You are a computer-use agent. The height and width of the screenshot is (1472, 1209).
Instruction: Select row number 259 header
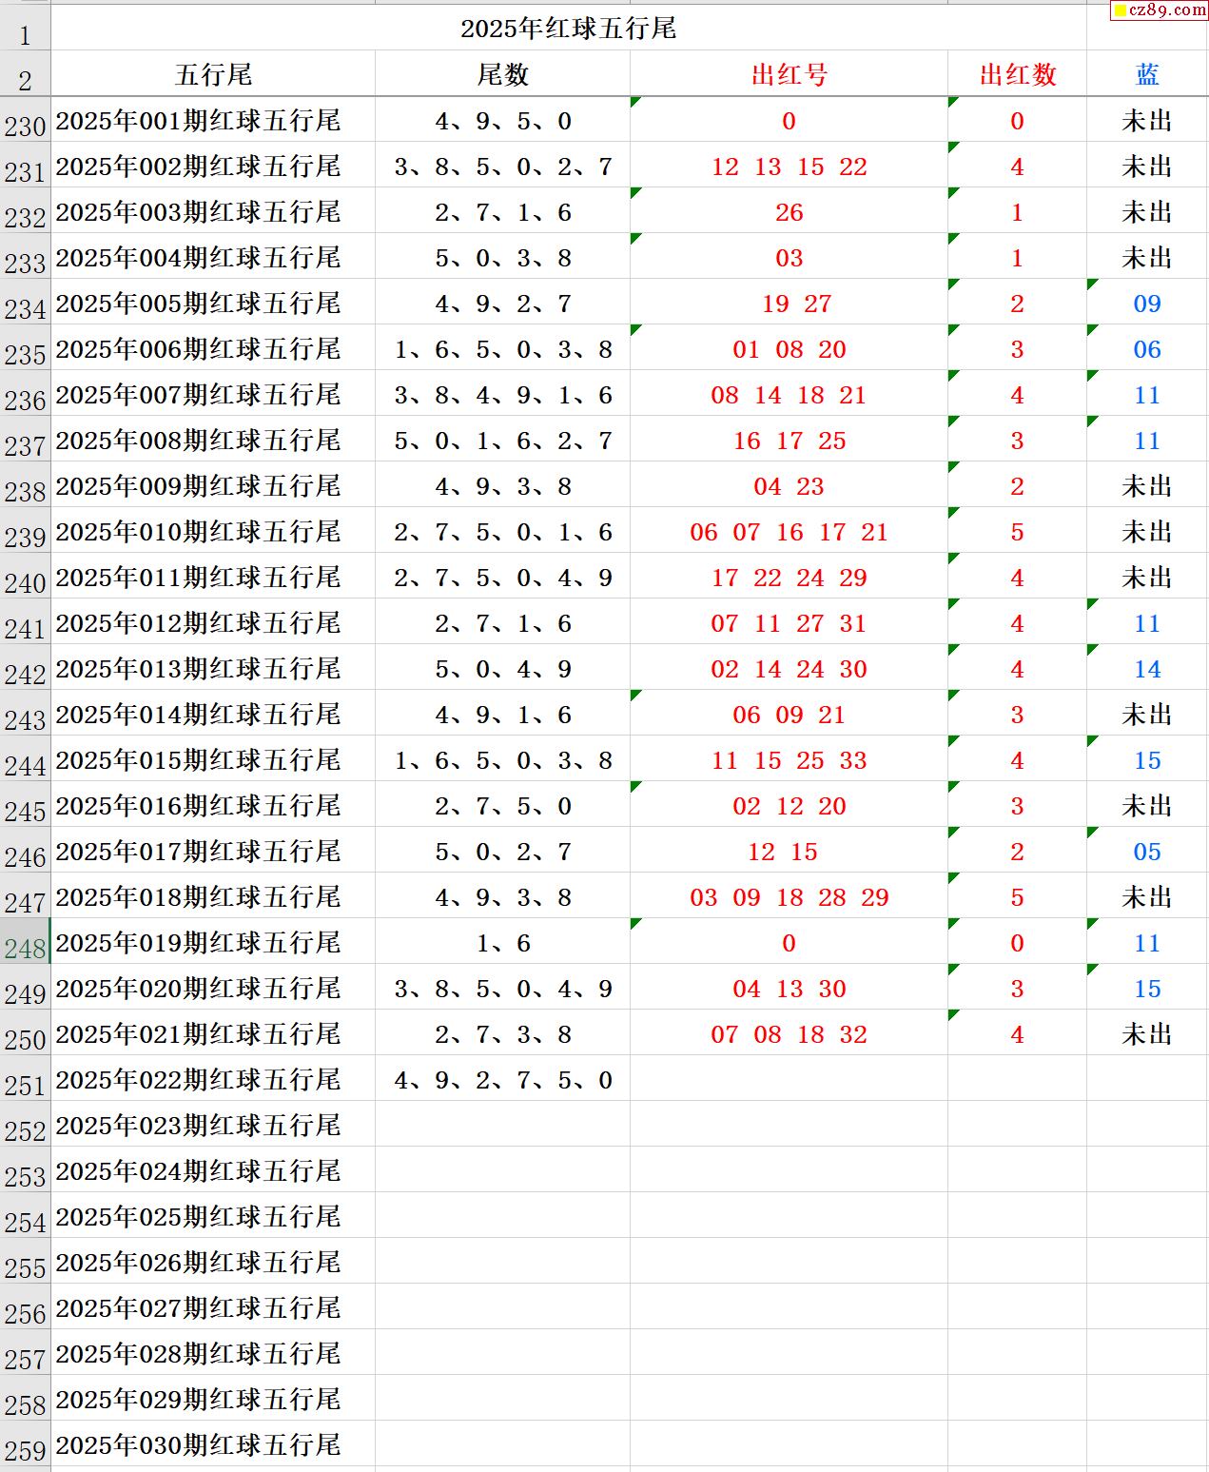(25, 1450)
